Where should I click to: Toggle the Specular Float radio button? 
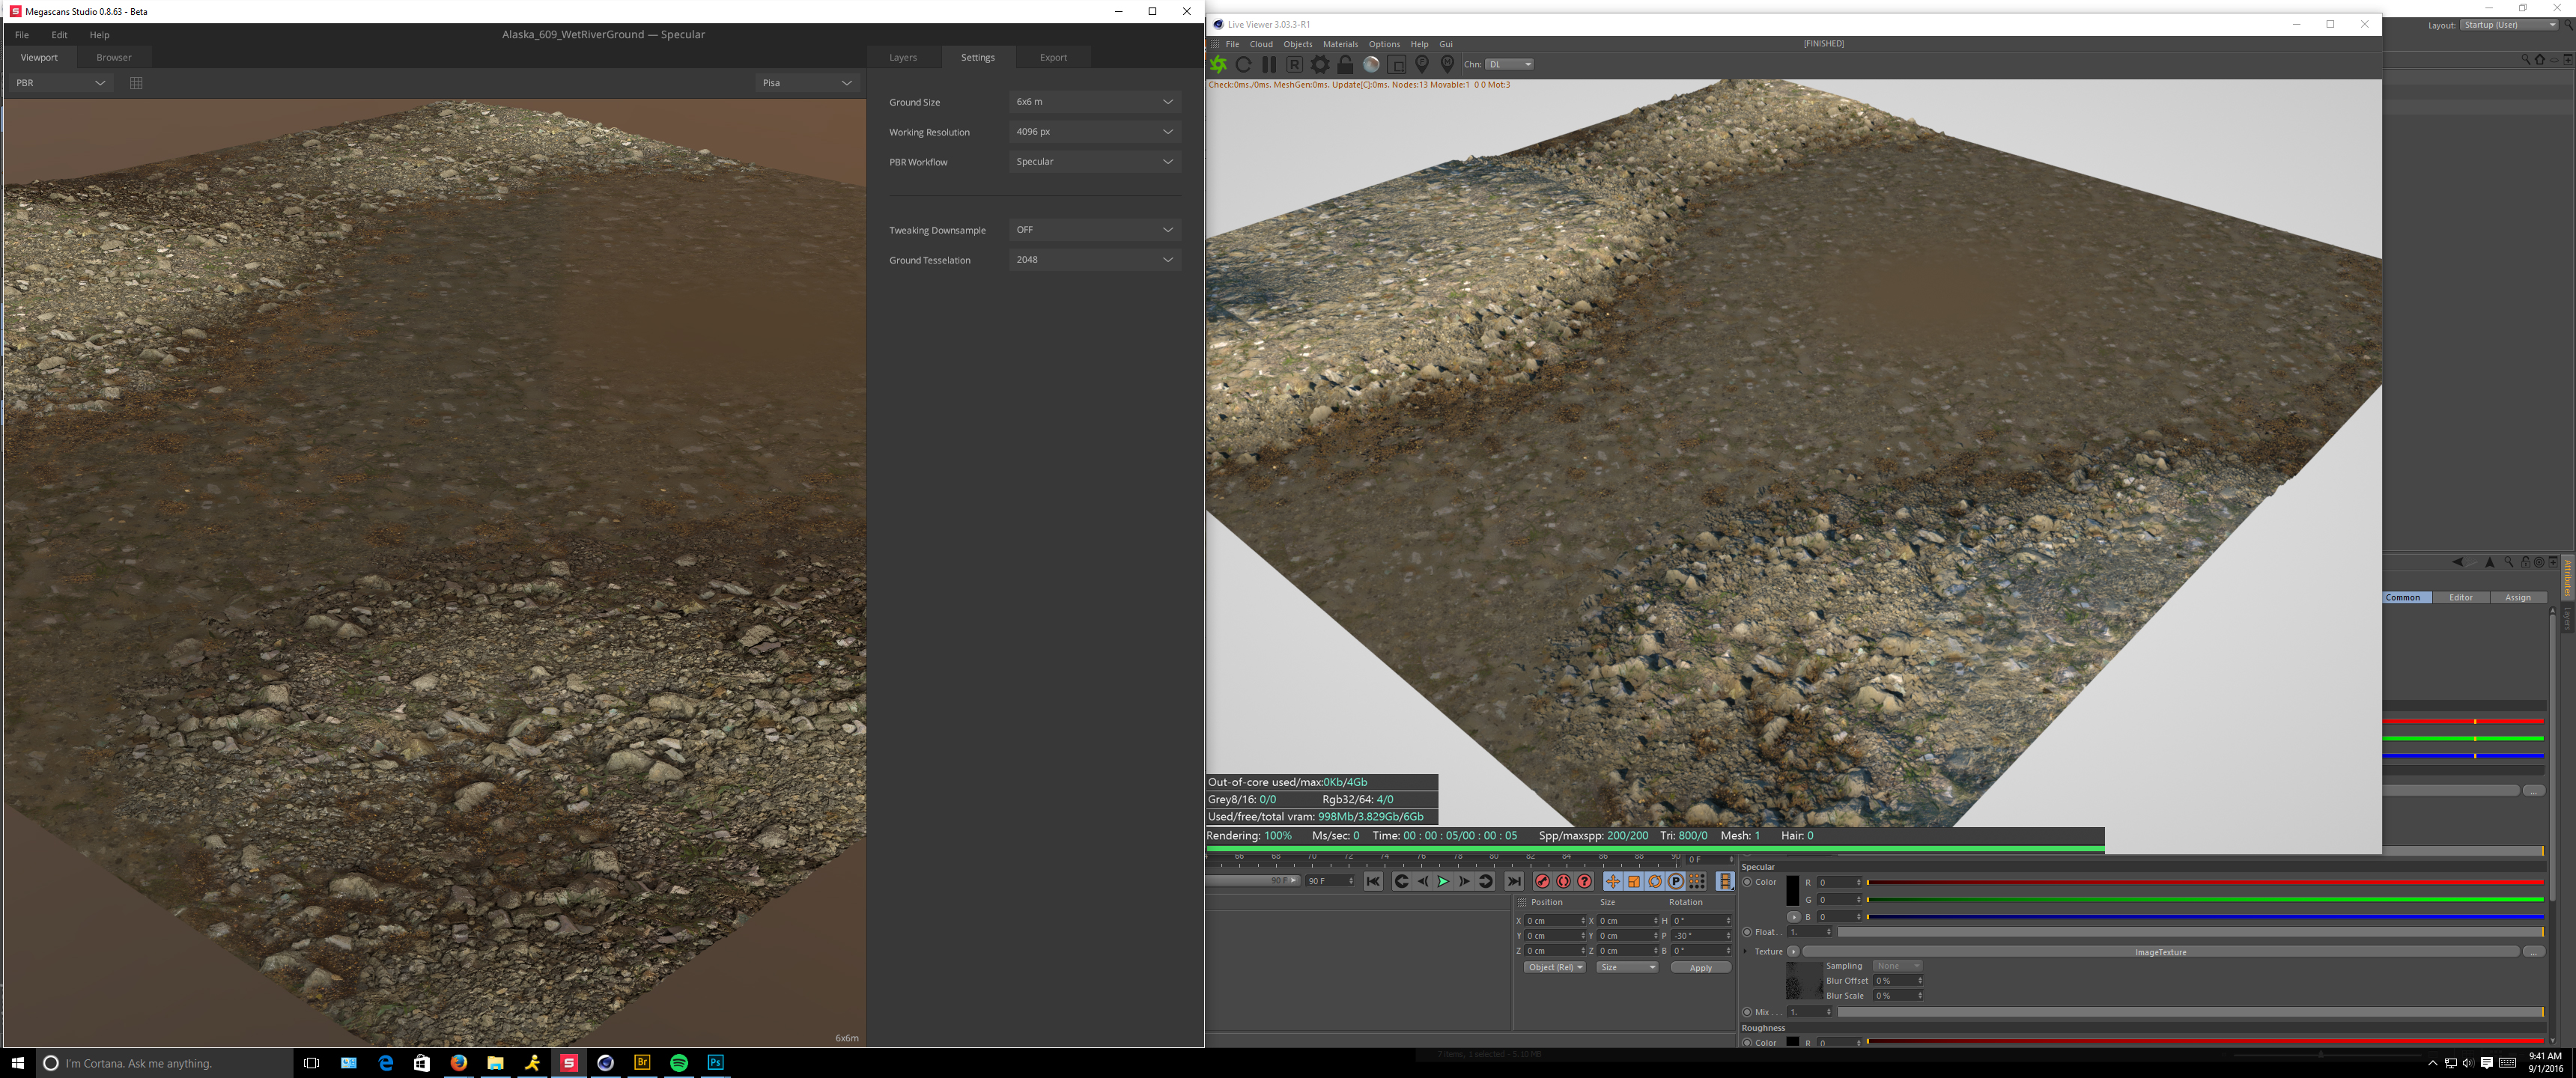(x=1747, y=932)
